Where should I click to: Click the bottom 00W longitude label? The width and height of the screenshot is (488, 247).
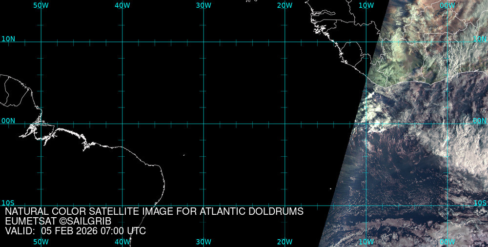(x=447, y=242)
